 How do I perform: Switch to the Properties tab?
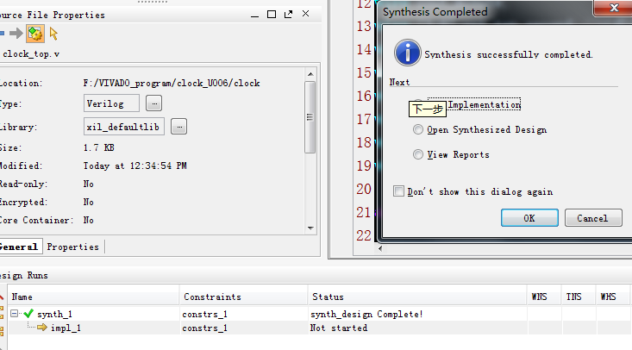73,247
